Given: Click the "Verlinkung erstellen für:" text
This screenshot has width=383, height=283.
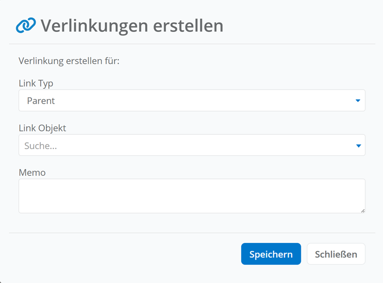Looking at the screenshot, I should (69, 61).
